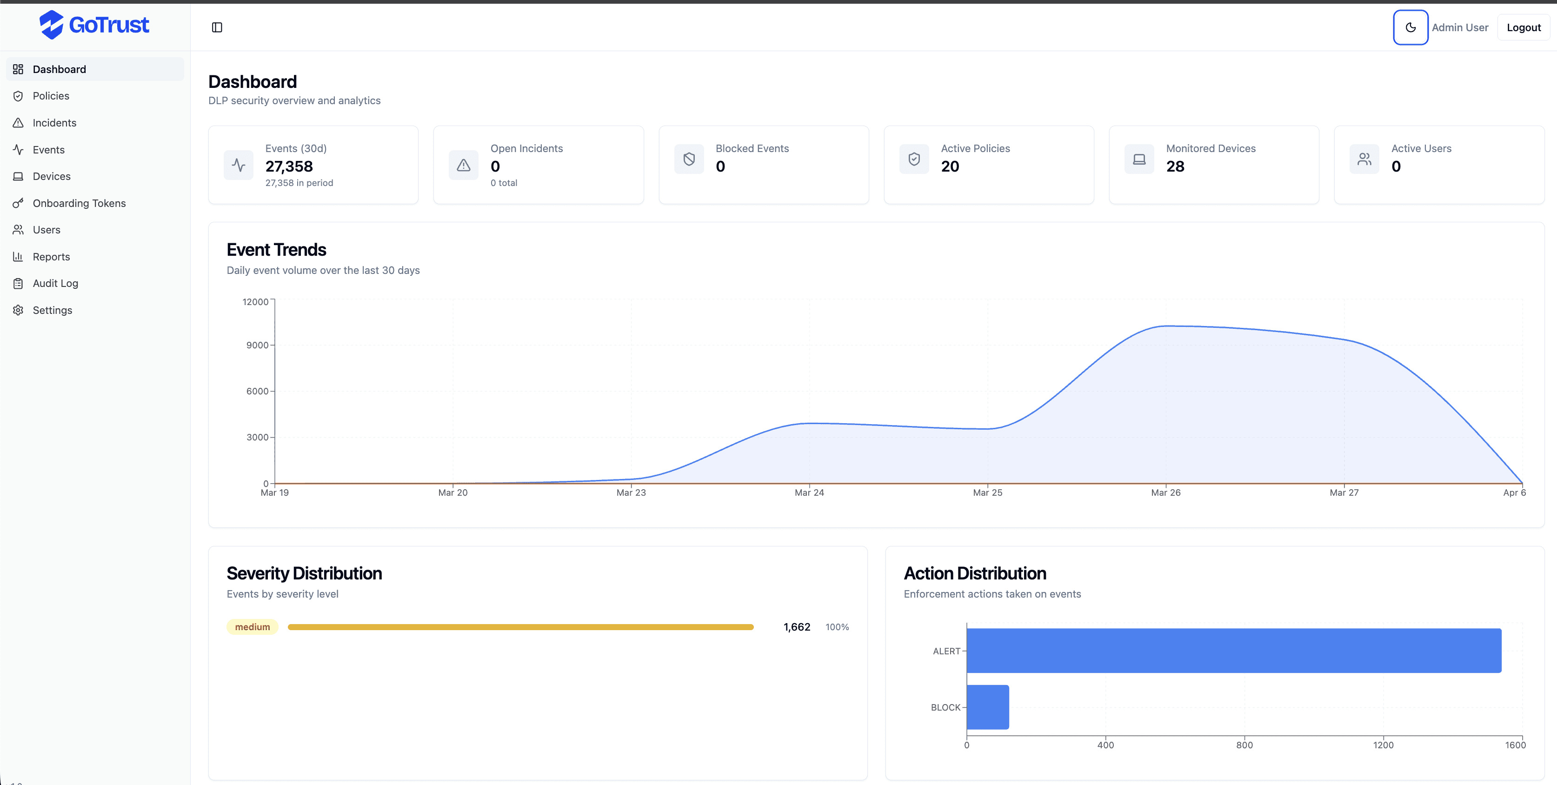The width and height of the screenshot is (1557, 785).
Task: Open Audit Log clipboard icon
Action: [18, 283]
